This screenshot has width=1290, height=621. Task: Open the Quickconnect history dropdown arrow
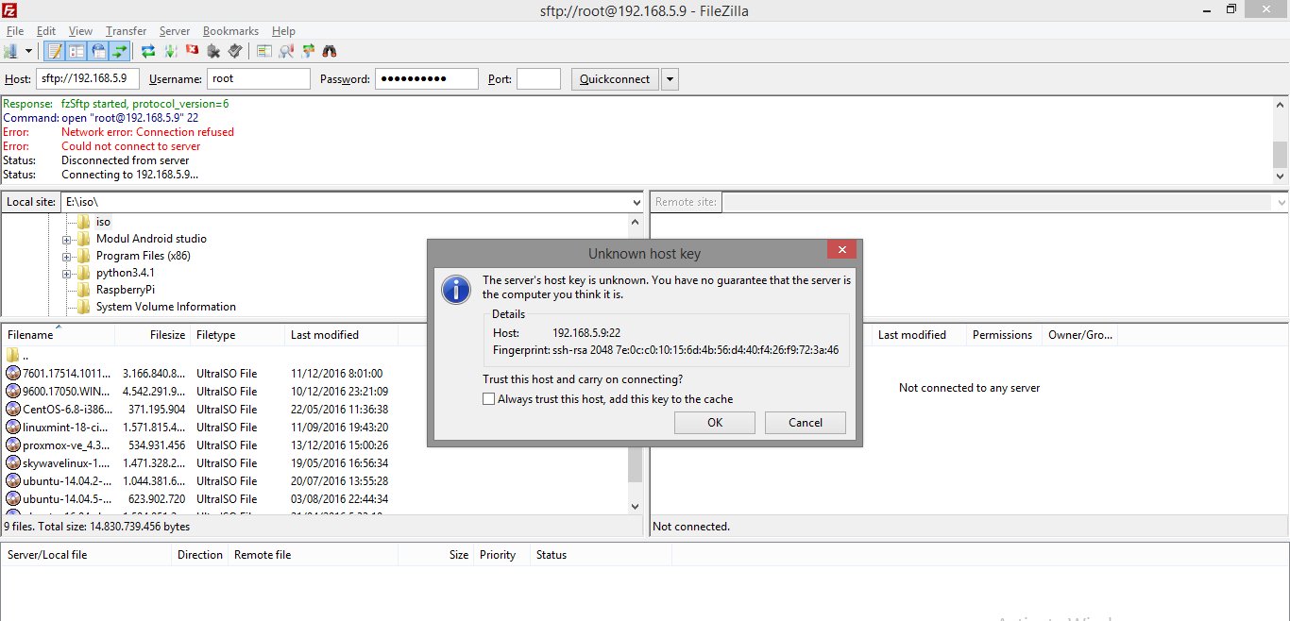coord(670,79)
